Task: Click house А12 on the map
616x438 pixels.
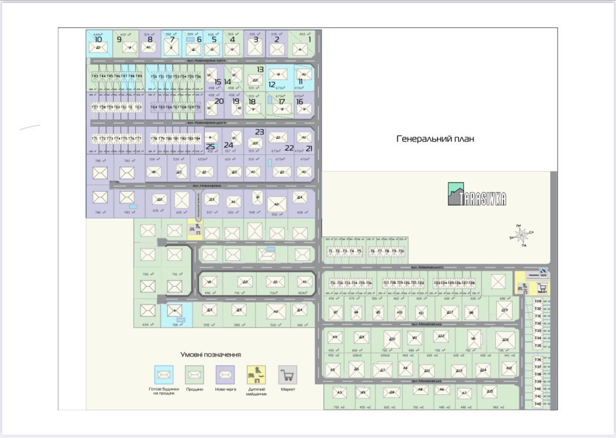Action: click(x=509, y=368)
